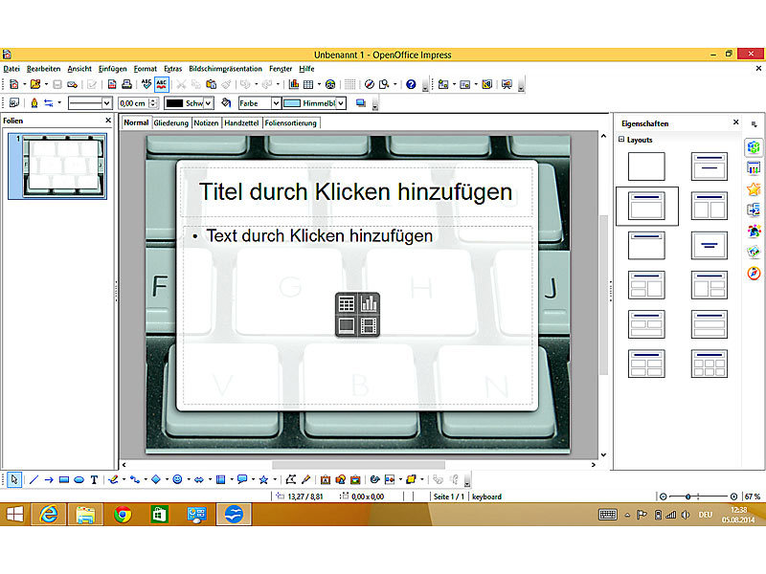This screenshot has width=766, height=574.
Task: Choose the blank slide layout
Action: click(646, 166)
